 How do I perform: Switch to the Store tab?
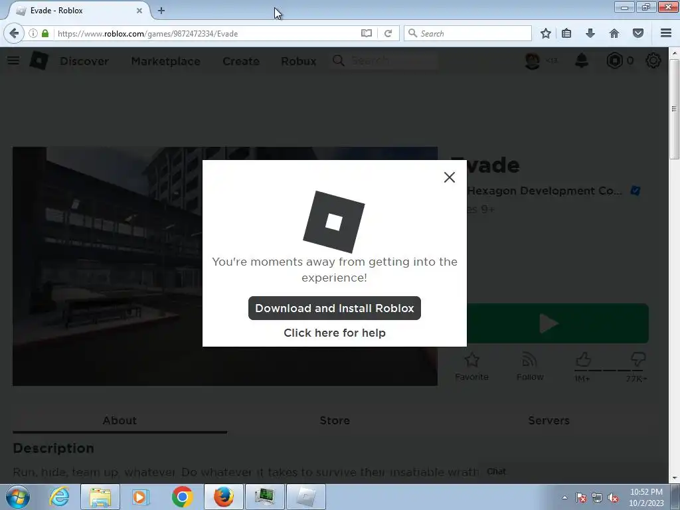point(335,420)
